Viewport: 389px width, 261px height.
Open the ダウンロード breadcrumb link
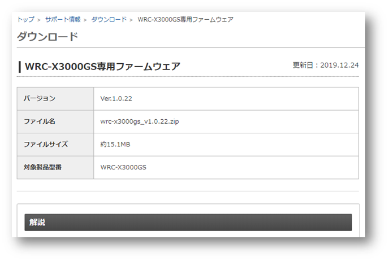[x=109, y=19]
